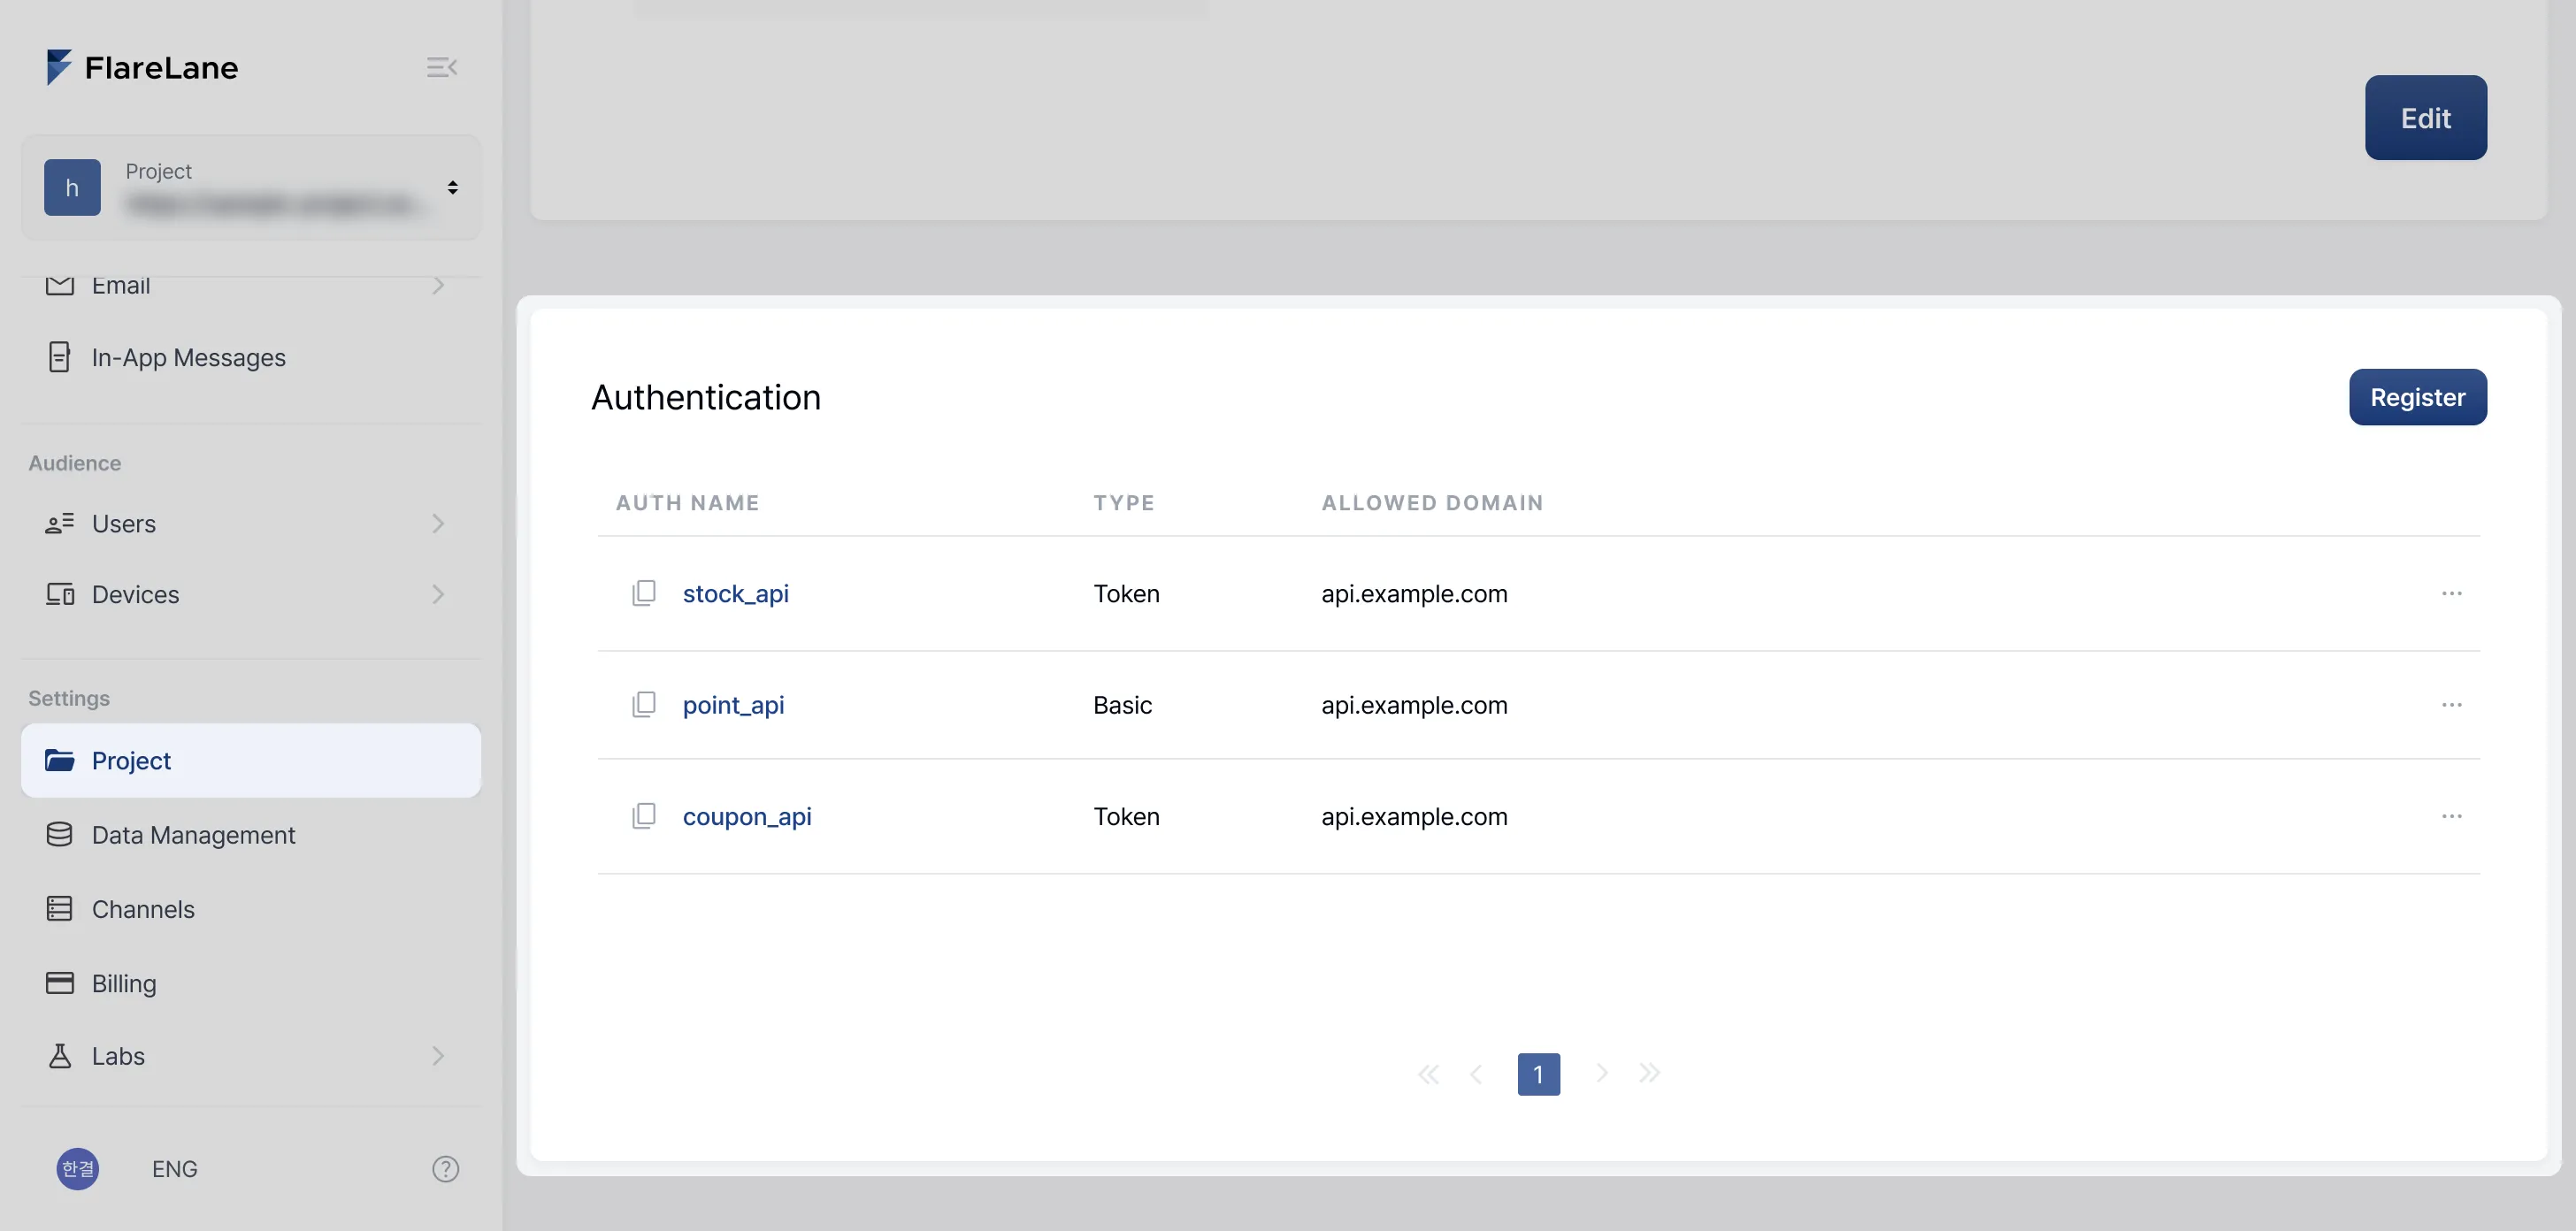This screenshot has height=1231, width=2576.
Task: Jump to first page of pagination
Action: [x=1428, y=1074]
